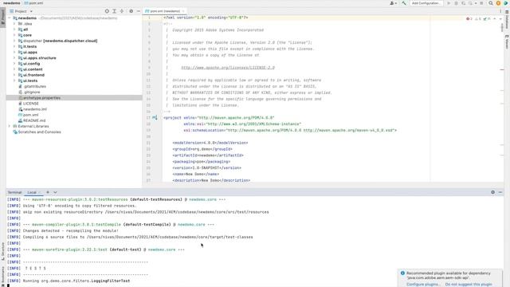Expand the .idea folder
This screenshot has height=287, width=510.
pyautogui.click(x=14, y=24)
